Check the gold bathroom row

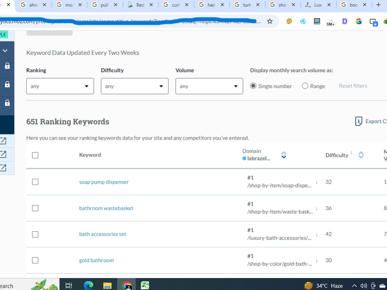[35, 260]
